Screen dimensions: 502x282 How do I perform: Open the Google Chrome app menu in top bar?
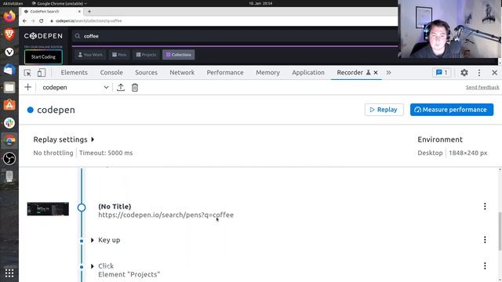pyautogui.click(x=60, y=3)
